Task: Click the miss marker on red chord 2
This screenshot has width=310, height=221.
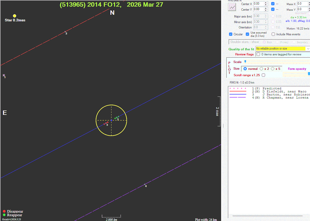Action: tap(65, 32)
